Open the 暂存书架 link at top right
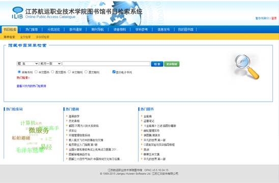 click(263, 18)
